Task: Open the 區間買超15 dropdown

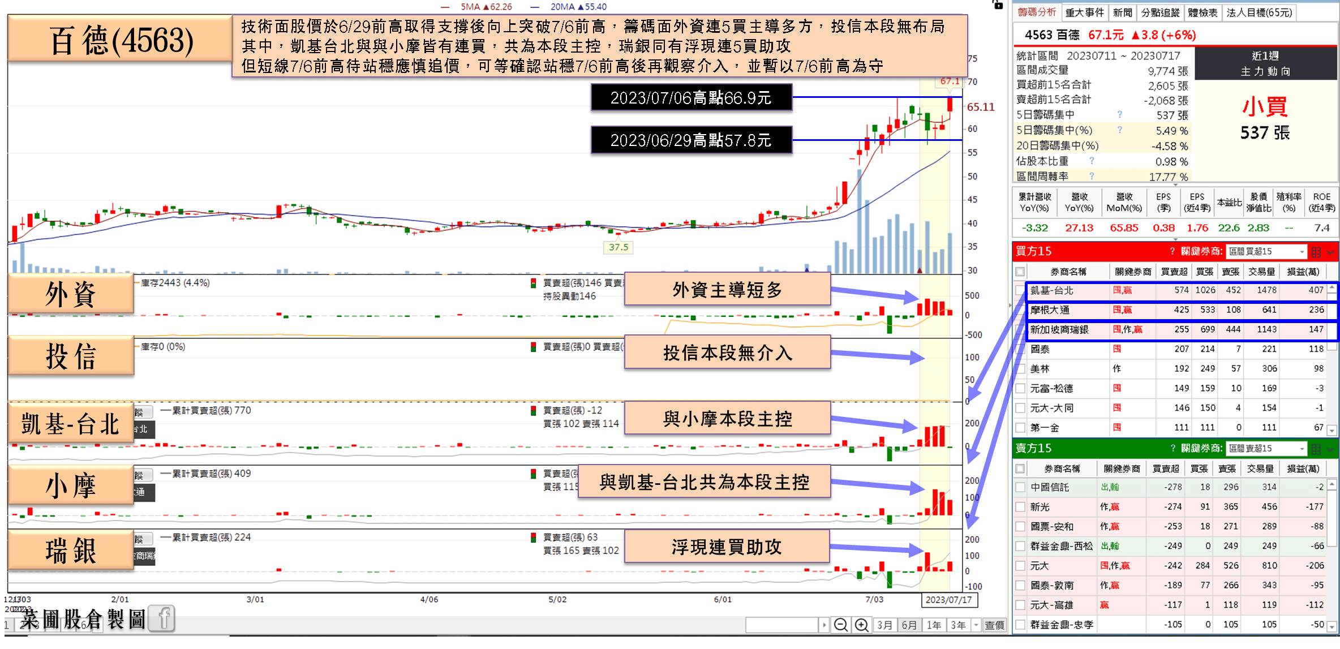Action: [x=1266, y=251]
